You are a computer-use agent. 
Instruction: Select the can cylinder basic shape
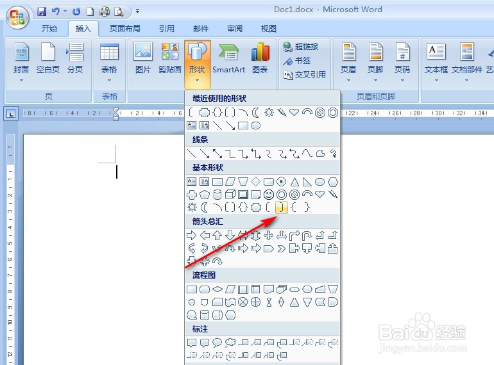[217, 195]
